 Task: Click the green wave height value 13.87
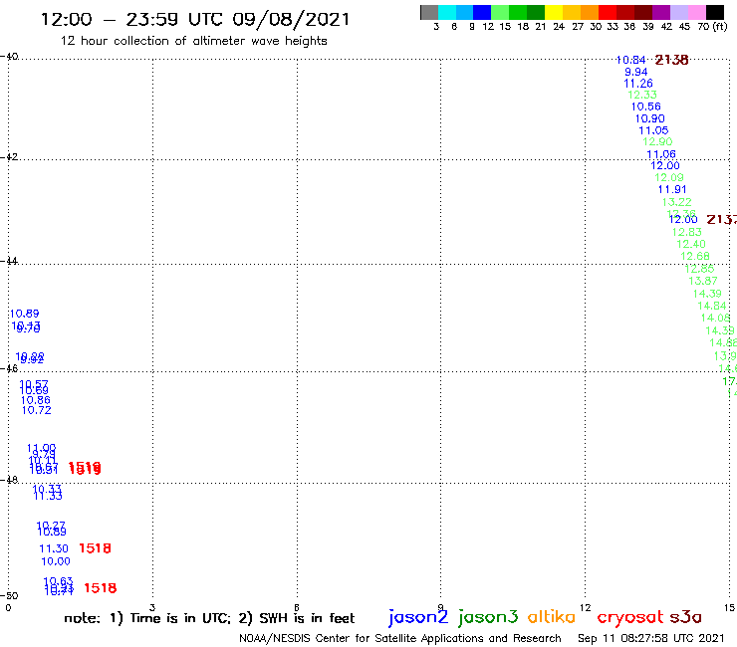click(x=703, y=281)
